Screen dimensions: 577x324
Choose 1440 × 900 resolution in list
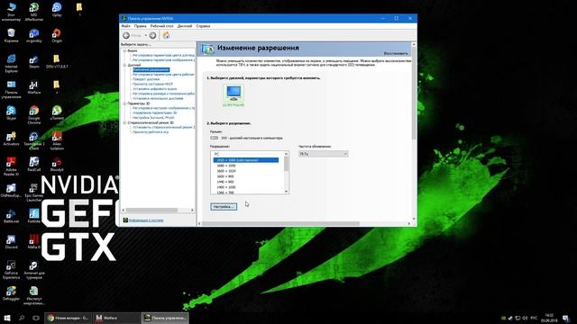[x=225, y=182]
